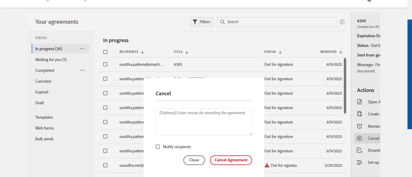The width and height of the screenshot is (412, 177).
Task: Open the In progress more-options ellipsis
Action: click(82, 49)
